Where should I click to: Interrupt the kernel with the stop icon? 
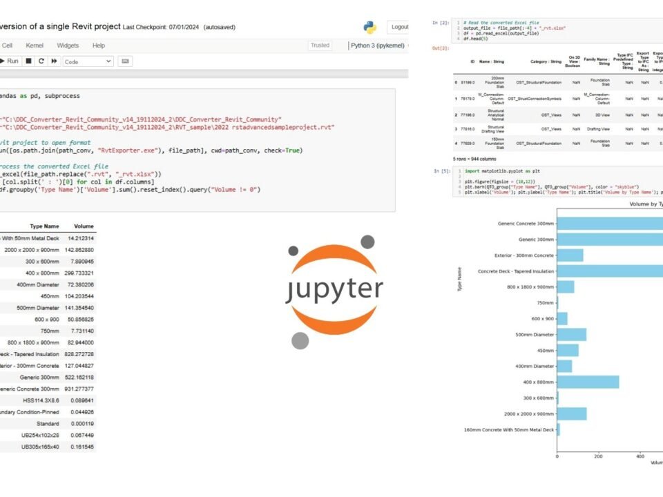pos(29,61)
